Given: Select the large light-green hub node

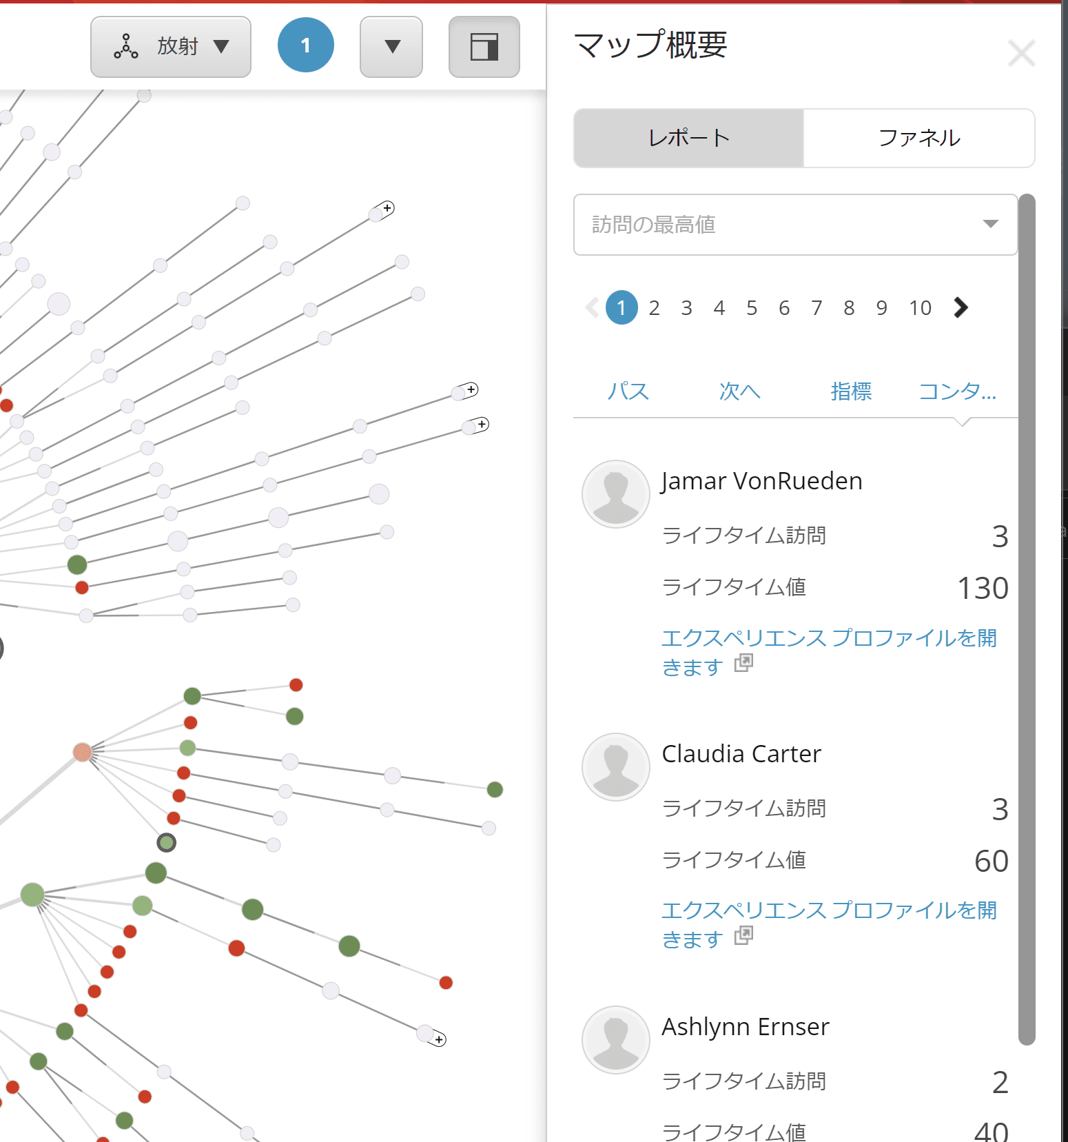Looking at the screenshot, I should pos(32,895).
